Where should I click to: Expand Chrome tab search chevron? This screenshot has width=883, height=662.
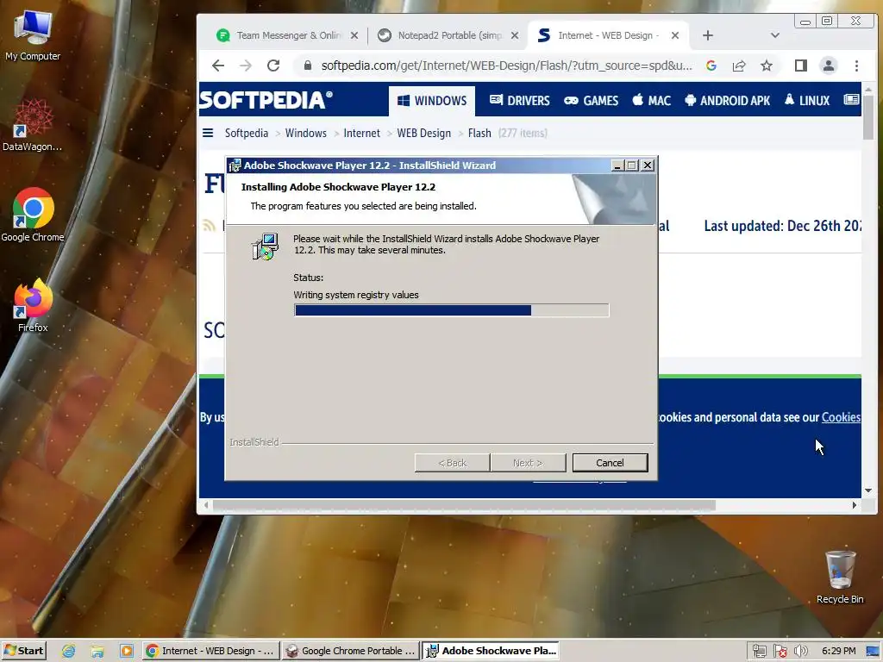[775, 35]
